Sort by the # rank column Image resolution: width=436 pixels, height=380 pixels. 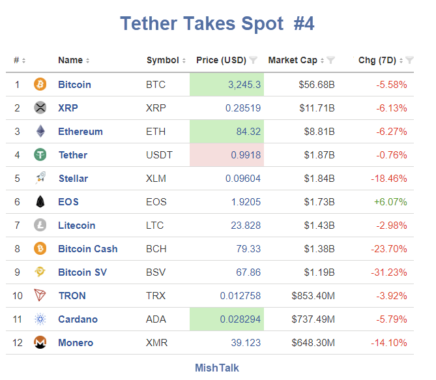[20, 61]
